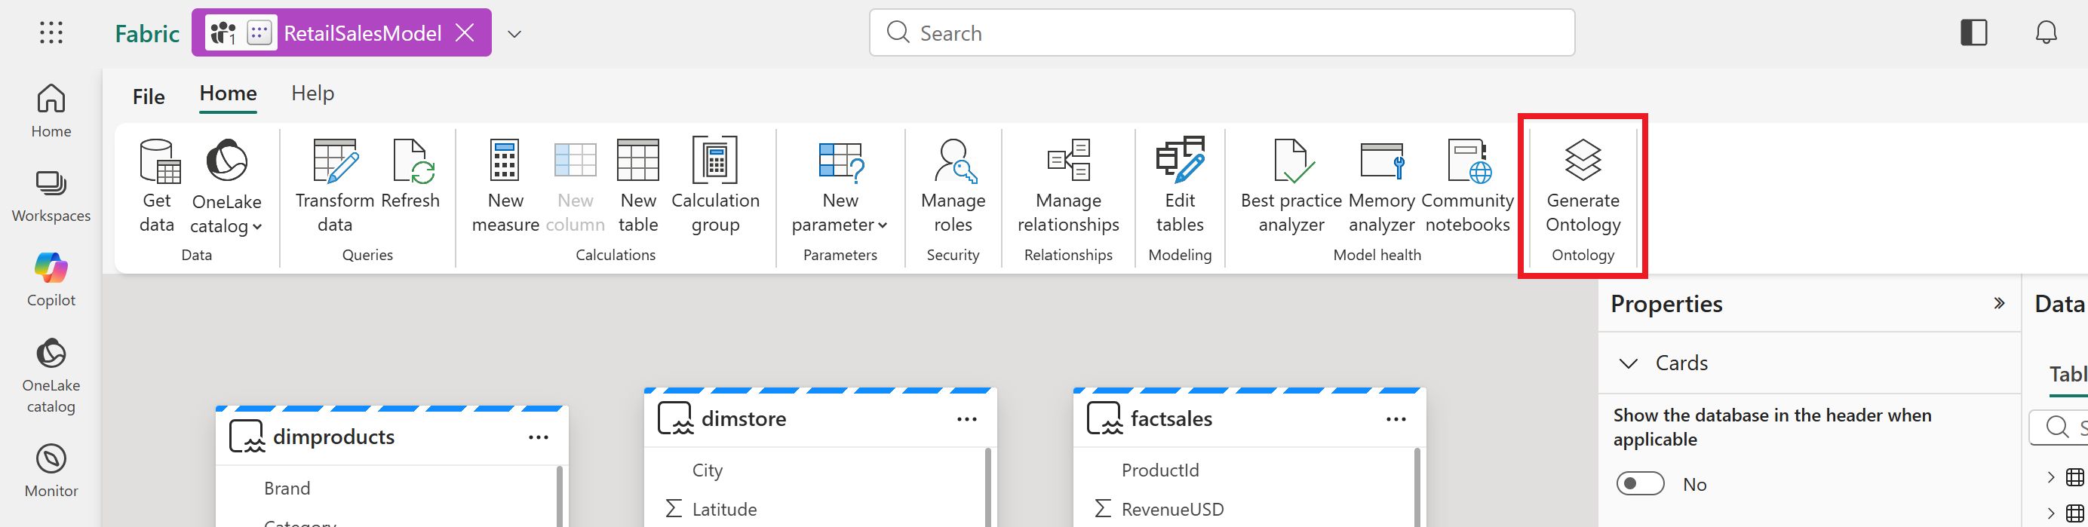
Task: Click the dimstore card vertical scrollbar
Action: (988, 487)
